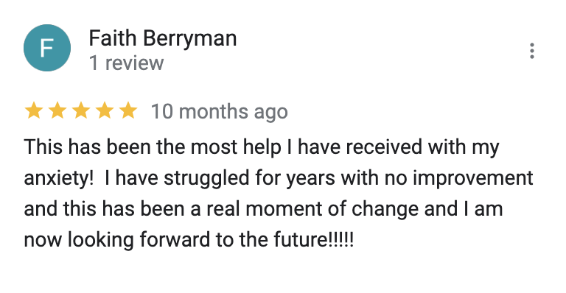Click the word Berryman in reviewer name
Image resolution: width=566 pixels, height=293 pixels.
(190, 38)
